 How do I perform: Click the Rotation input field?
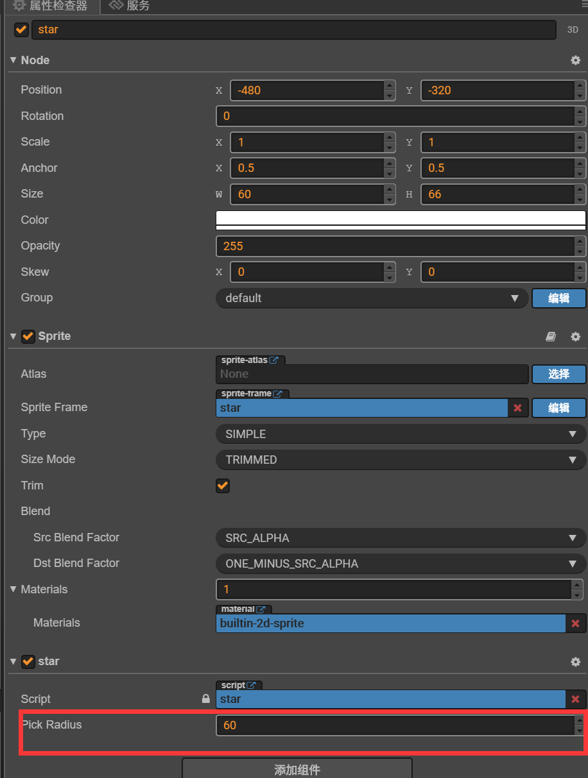(395, 116)
